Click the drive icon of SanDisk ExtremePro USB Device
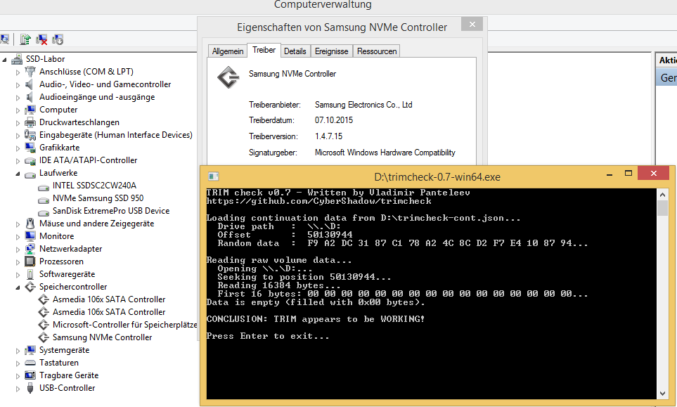This screenshot has width=677, height=407. [43, 212]
